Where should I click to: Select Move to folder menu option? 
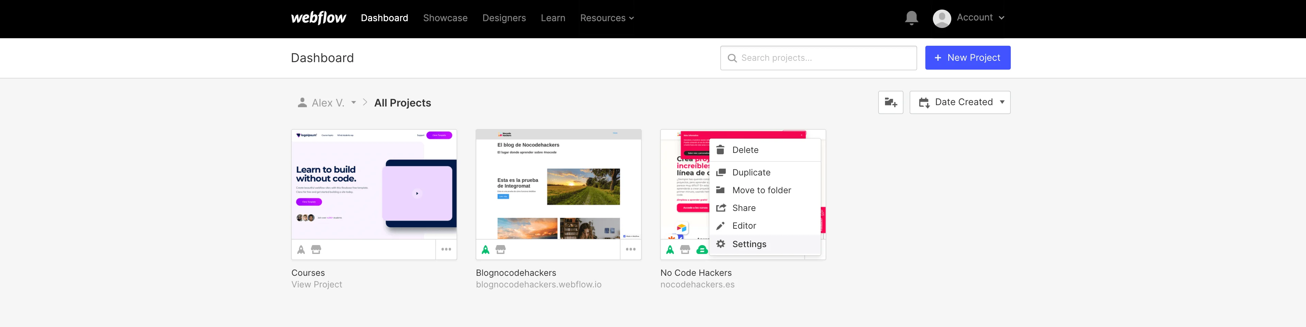pyautogui.click(x=761, y=190)
